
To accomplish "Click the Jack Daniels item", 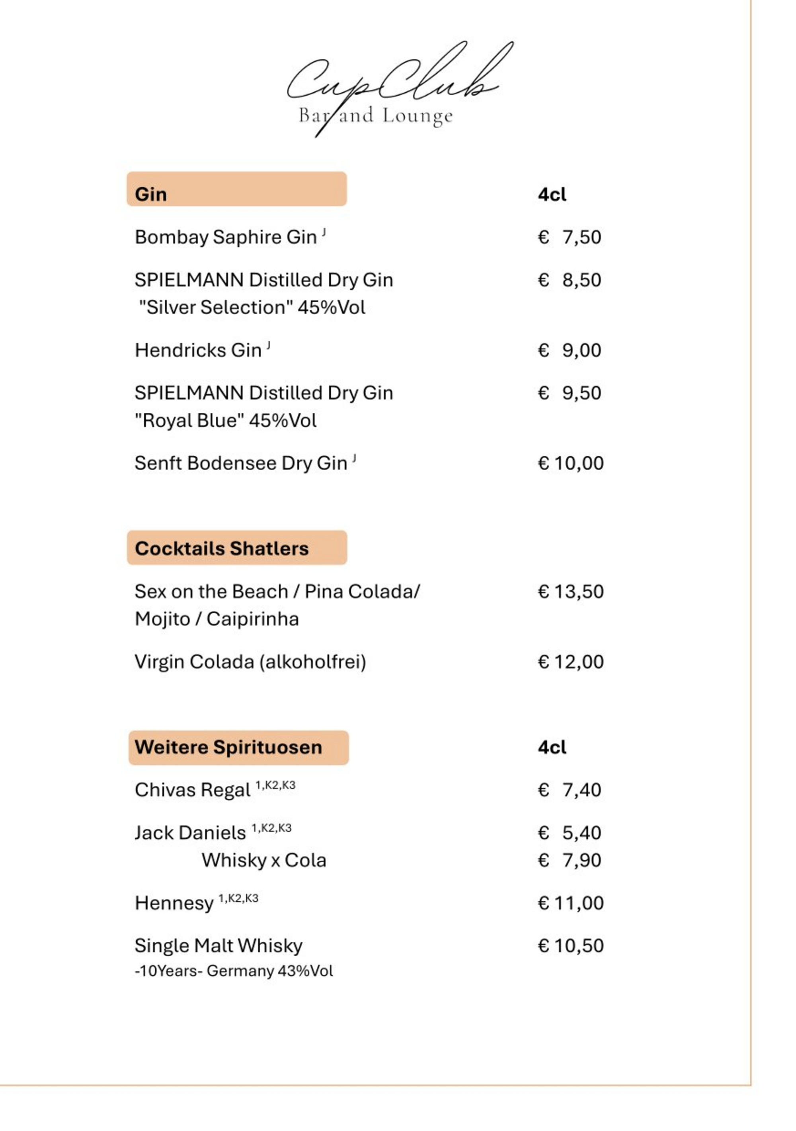I will coord(213,832).
